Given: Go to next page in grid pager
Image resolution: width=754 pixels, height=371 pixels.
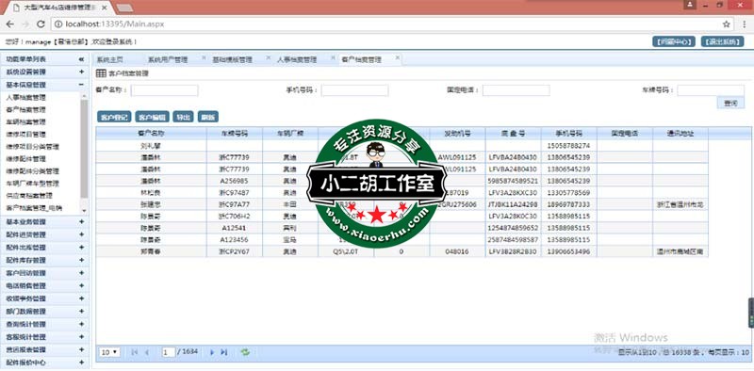Looking at the screenshot, I should [x=212, y=352].
